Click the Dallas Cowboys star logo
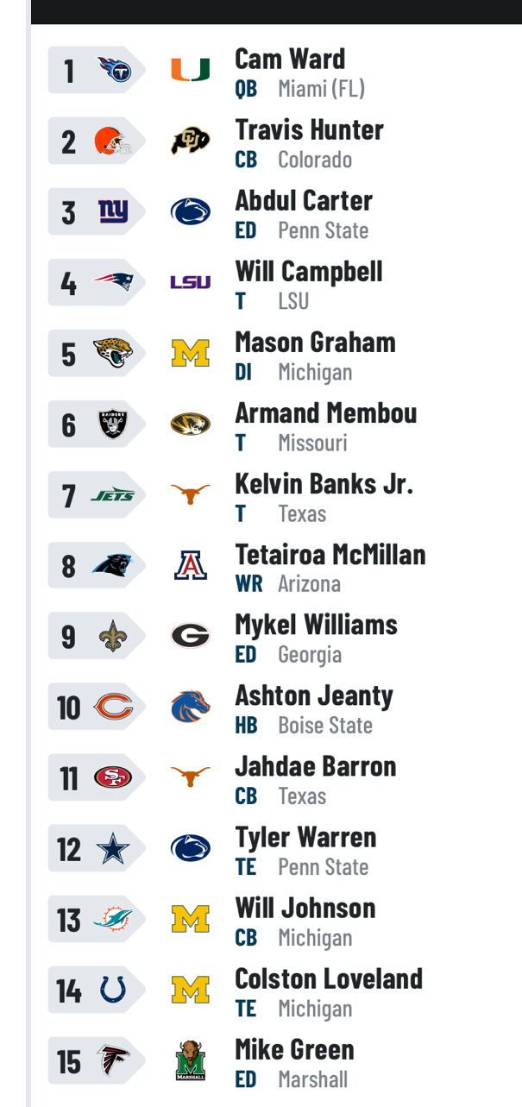 coord(113,849)
